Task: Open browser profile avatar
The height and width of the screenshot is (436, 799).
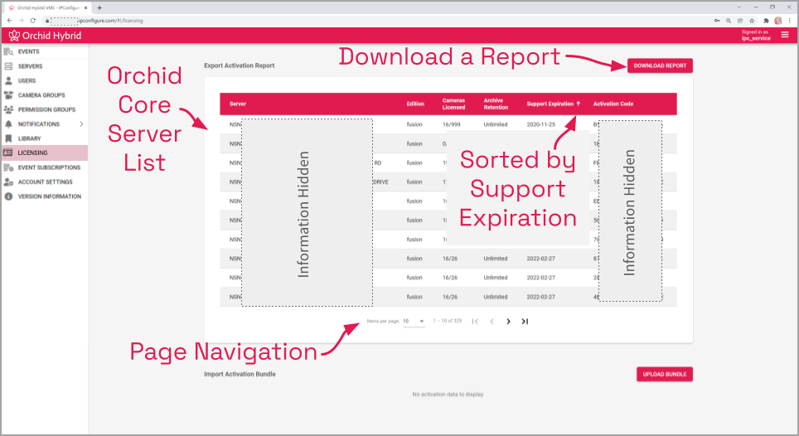Action: (777, 21)
